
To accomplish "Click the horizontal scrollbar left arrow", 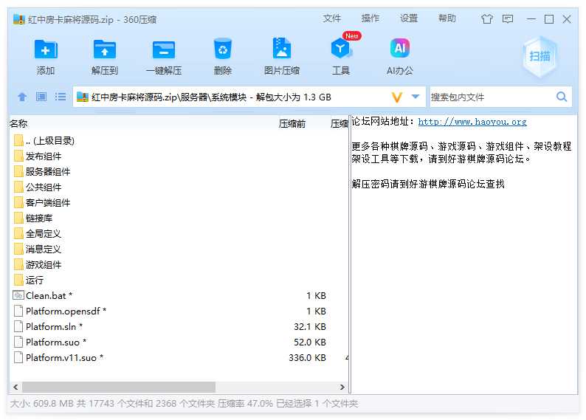I will pos(15,387).
